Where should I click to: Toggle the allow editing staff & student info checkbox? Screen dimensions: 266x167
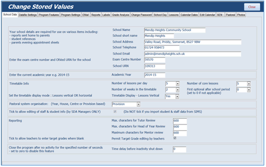(115, 112)
